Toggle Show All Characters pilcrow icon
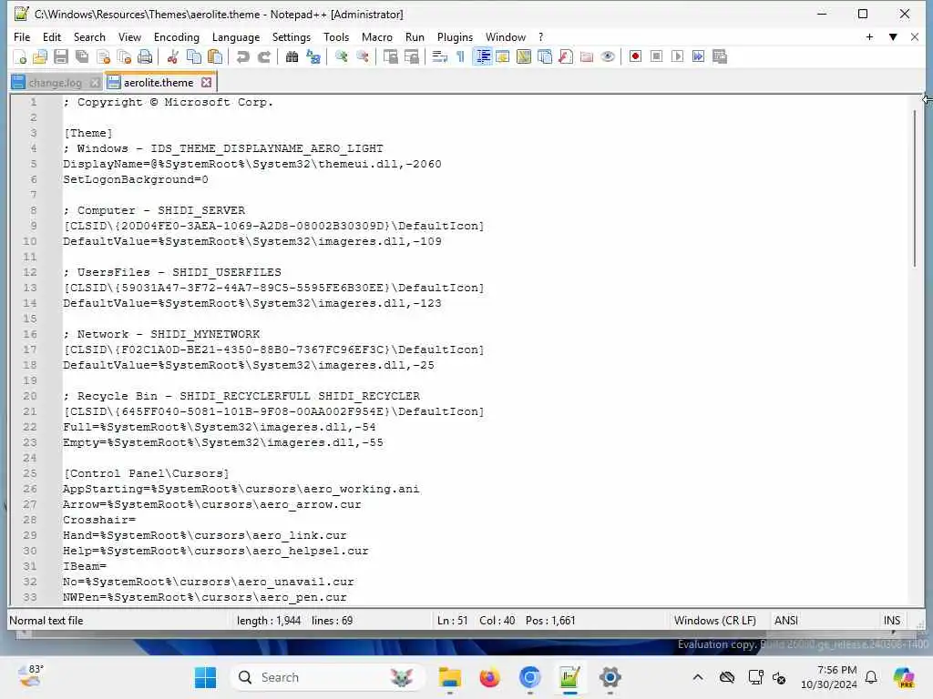 460,57
